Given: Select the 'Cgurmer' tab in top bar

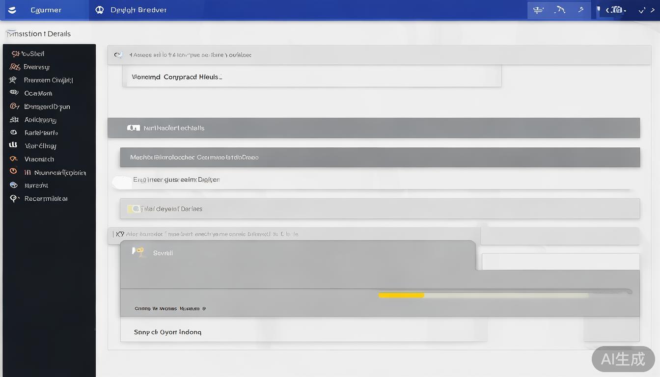Looking at the screenshot, I should pyautogui.click(x=46, y=10).
